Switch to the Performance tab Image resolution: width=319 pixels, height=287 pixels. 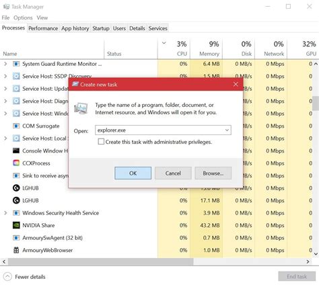(x=43, y=28)
